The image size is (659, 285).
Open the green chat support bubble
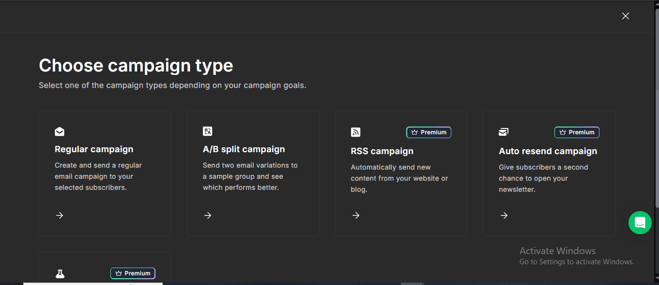tap(640, 223)
